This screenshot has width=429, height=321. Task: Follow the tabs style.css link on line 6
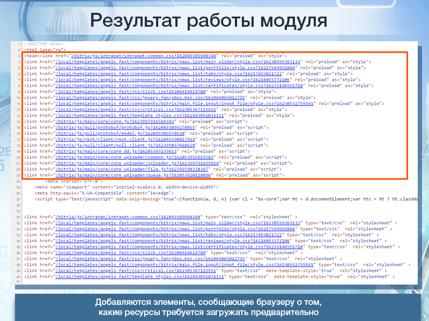tap(172, 74)
